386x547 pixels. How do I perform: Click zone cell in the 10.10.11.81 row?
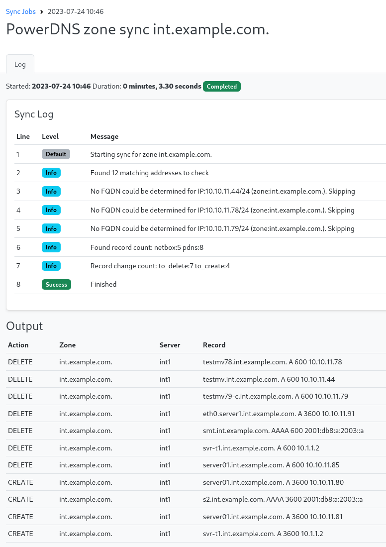86,517
